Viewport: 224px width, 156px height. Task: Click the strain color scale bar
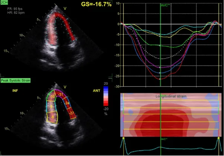(x=106, y=96)
